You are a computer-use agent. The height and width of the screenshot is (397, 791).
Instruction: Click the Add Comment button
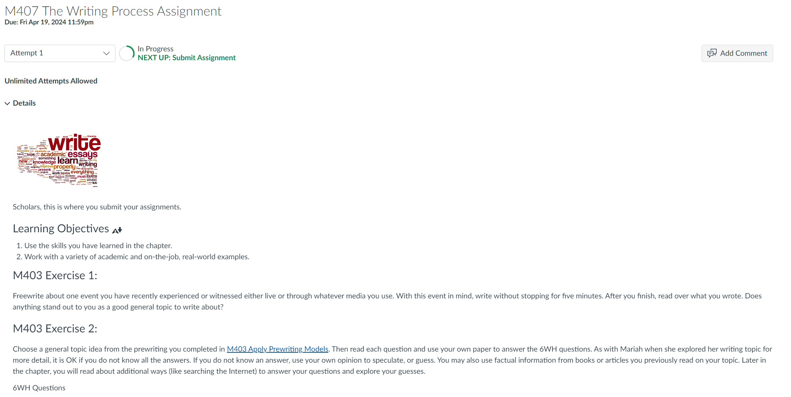737,53
